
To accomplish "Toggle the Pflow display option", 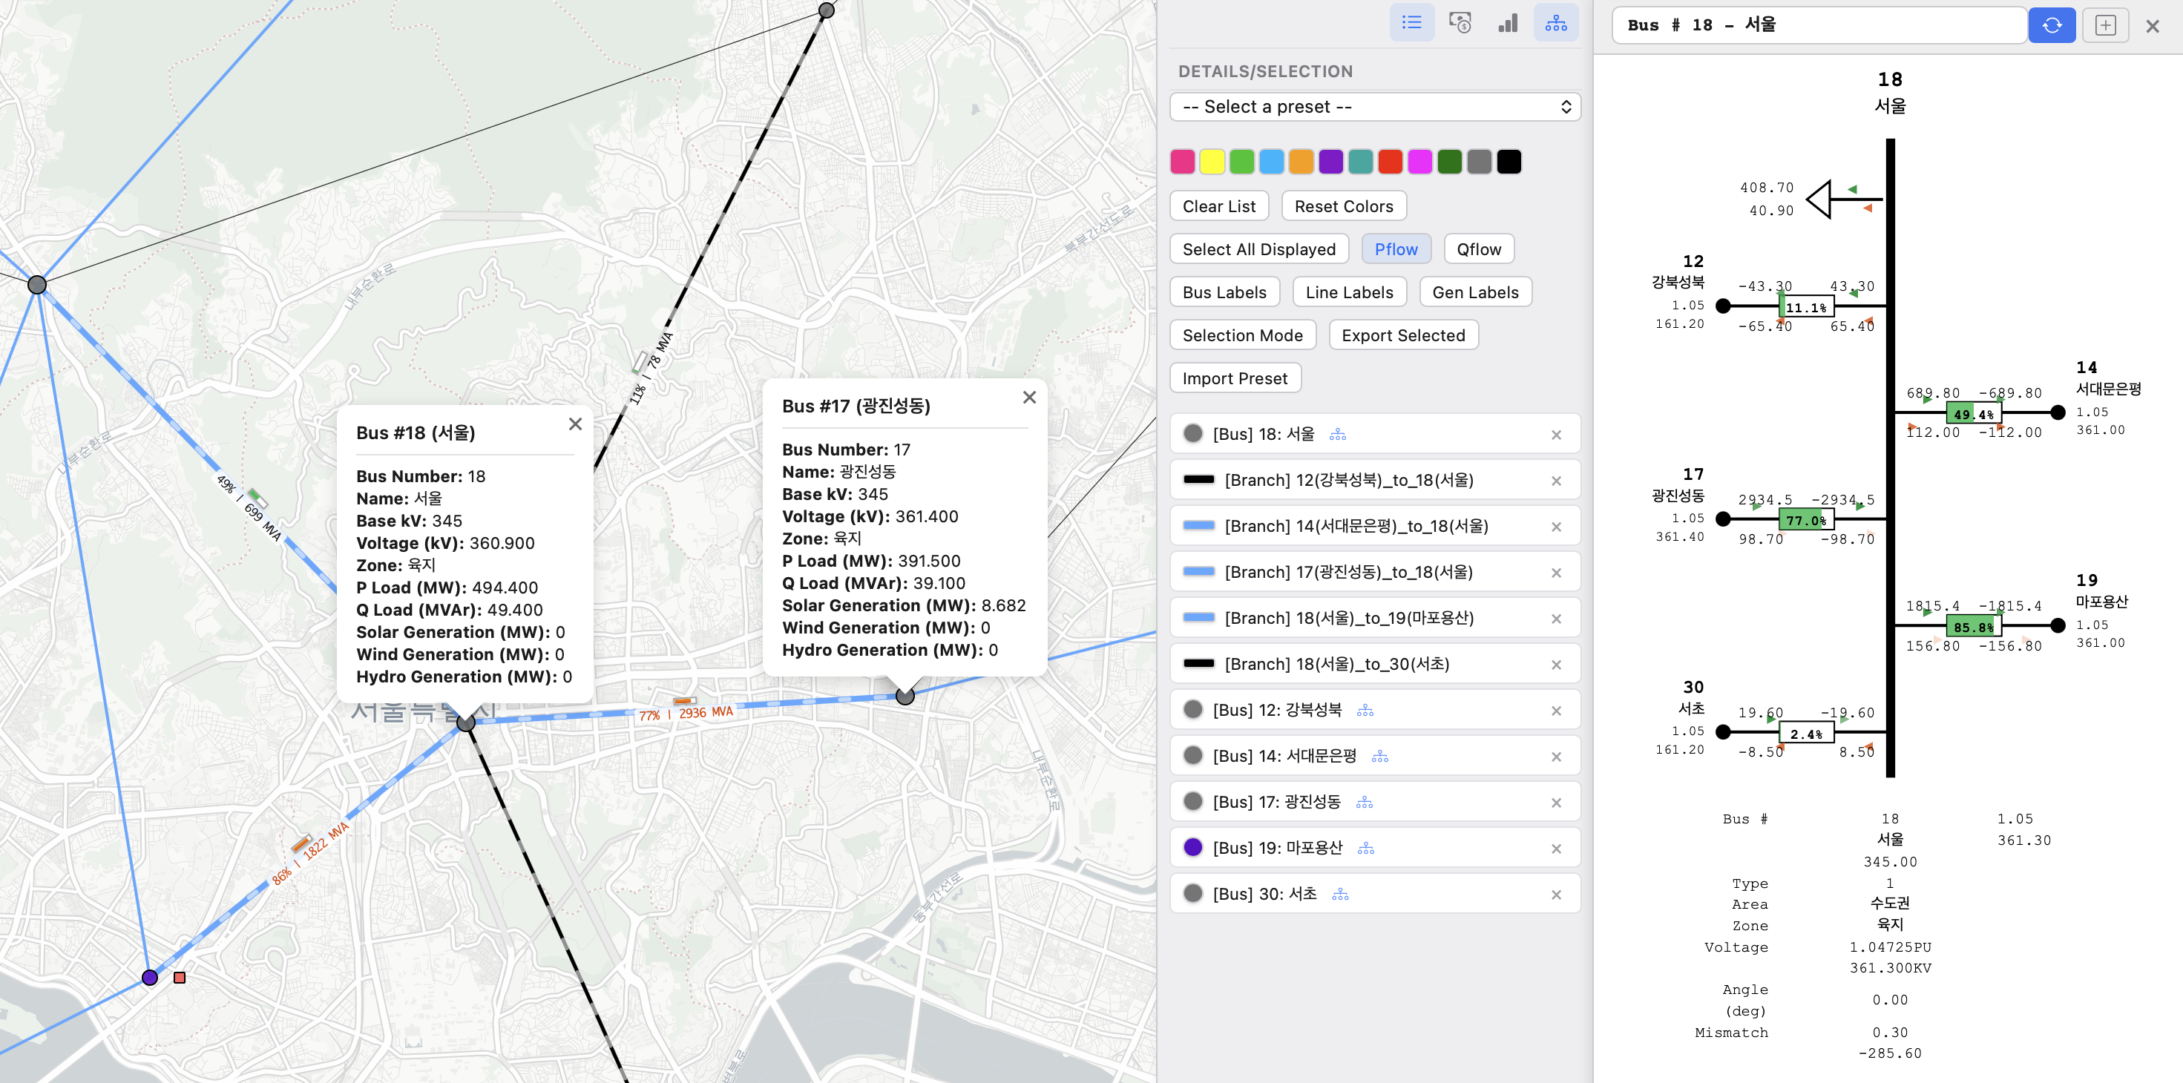I will (x=1395, y=249).
